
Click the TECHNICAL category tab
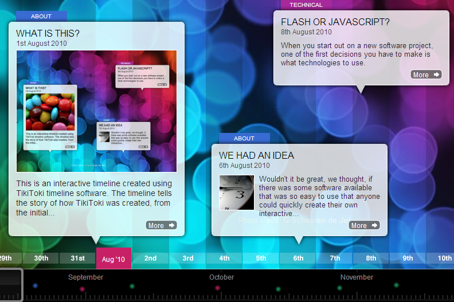pos(306,5)
